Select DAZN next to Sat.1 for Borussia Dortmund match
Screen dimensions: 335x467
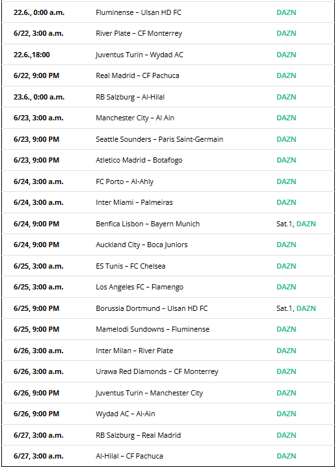point(306,308)
